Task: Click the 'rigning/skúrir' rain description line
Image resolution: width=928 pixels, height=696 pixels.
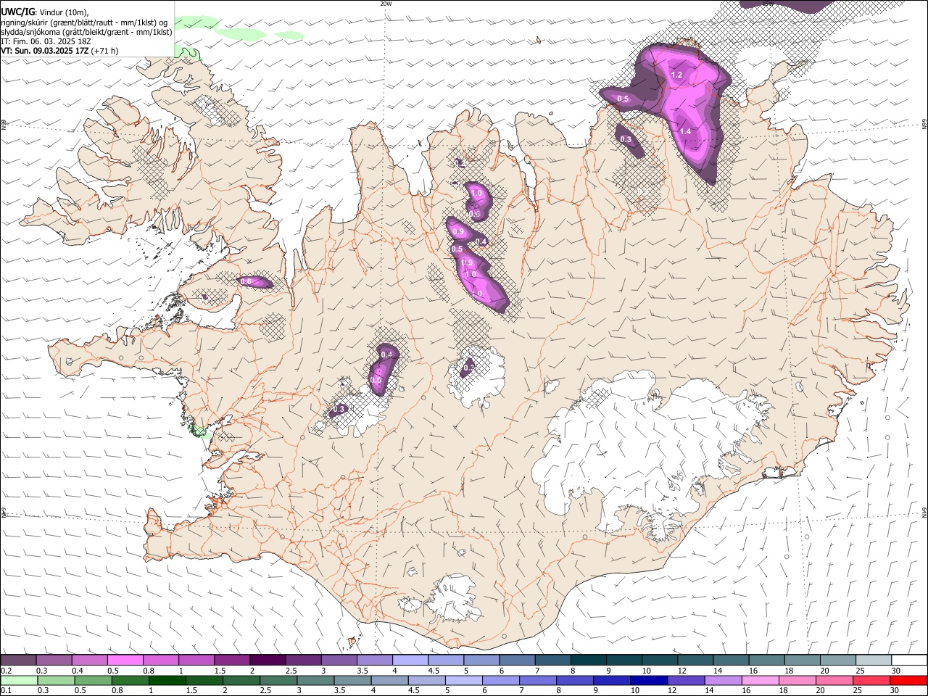Action: click(x=84, y=22)
